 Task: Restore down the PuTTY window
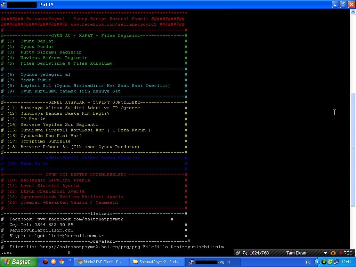pyautogui.click(x=343, y=4)
